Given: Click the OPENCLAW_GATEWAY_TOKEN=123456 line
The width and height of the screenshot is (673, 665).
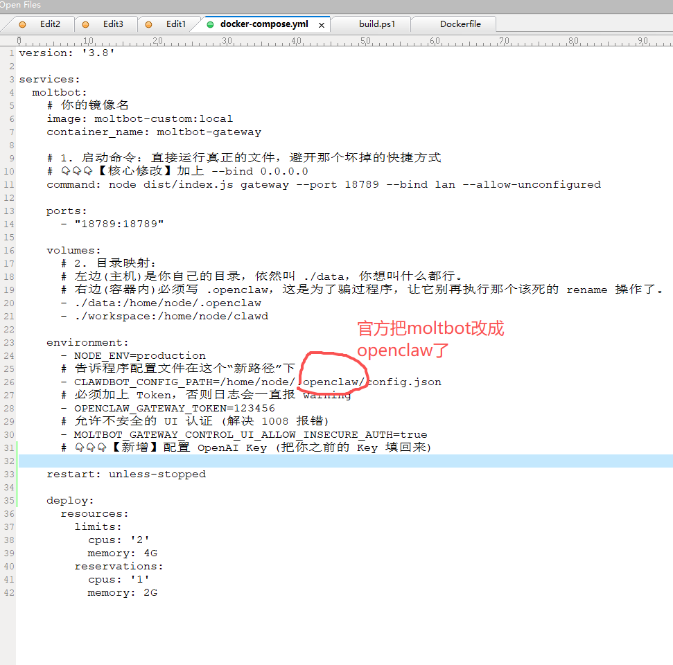Looking at the screenshot, I should tap(174, 408).
